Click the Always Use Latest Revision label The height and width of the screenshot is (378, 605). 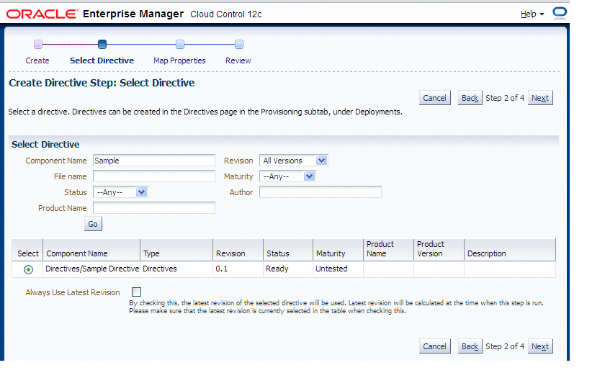click(x=73, y=292)
